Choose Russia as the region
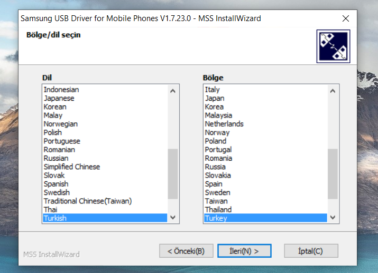This screenshot has height=273, width=378. point(266,167)
